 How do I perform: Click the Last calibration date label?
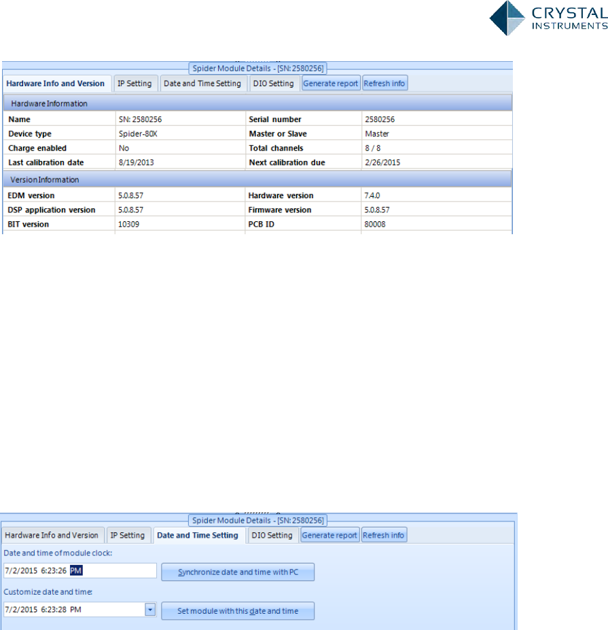[46, 163]
